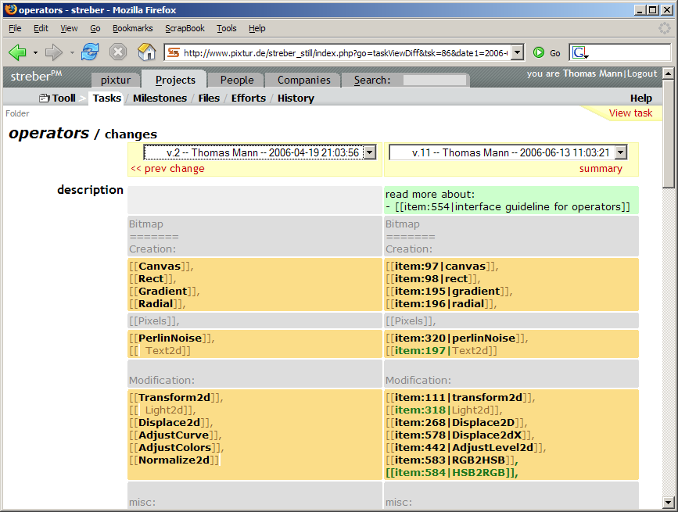The width and height of the screenshot is (678, 512).
Task: Click the Logout link
Action: point(642,73)
